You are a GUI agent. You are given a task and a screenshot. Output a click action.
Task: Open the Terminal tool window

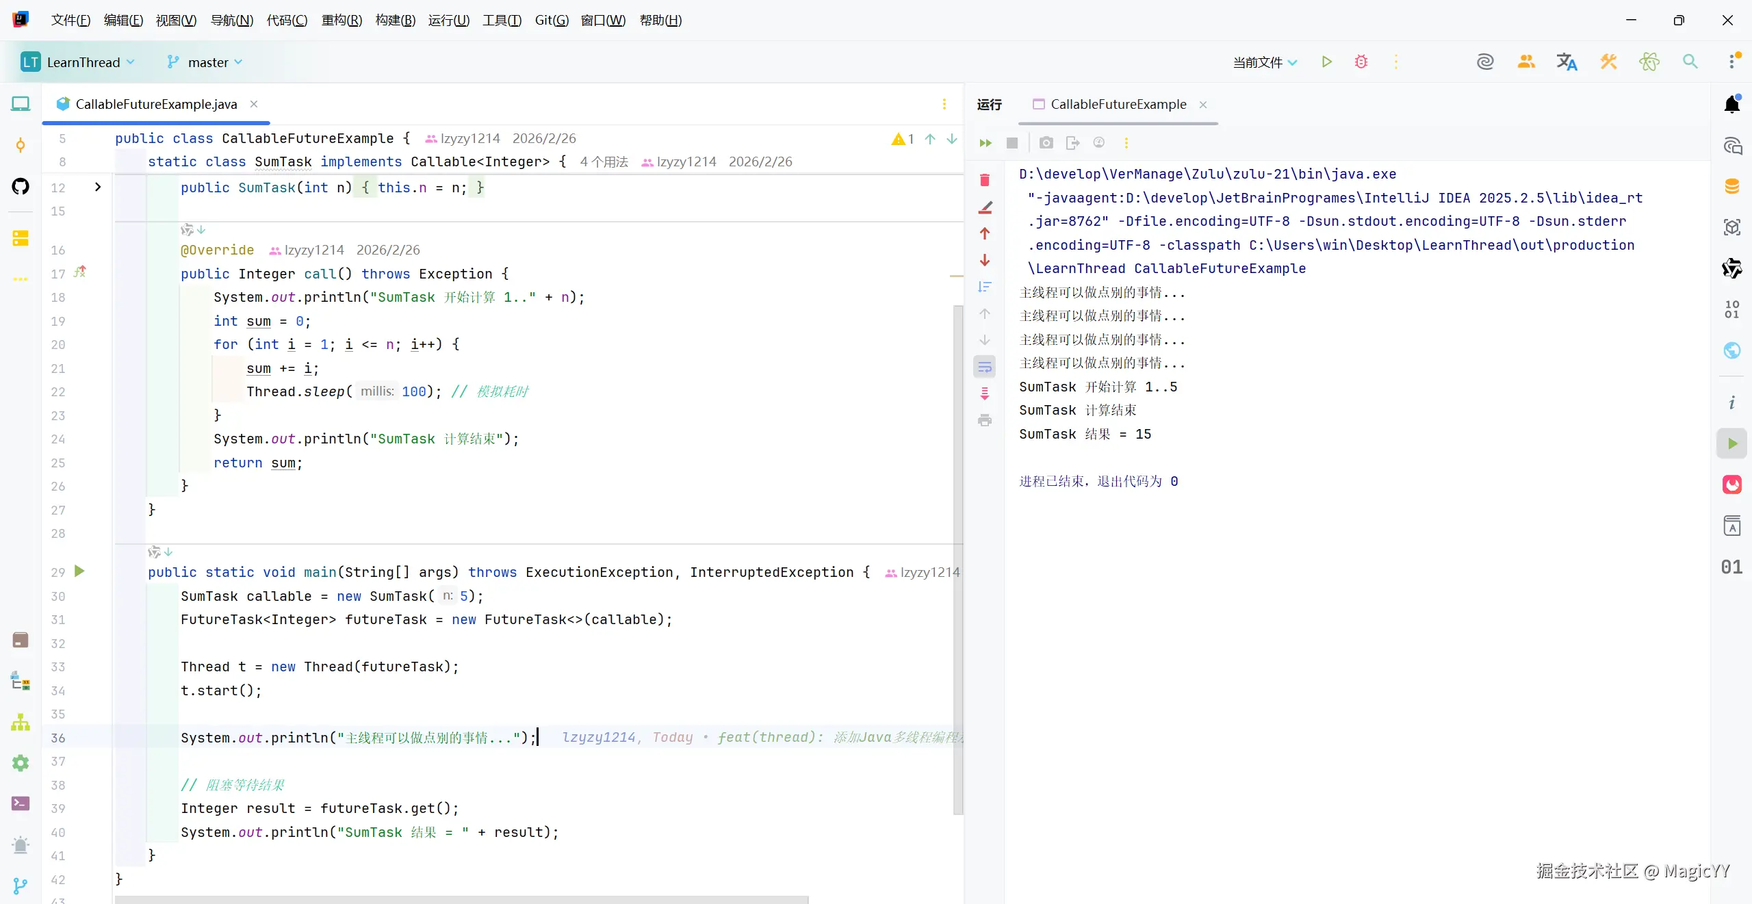21,803
